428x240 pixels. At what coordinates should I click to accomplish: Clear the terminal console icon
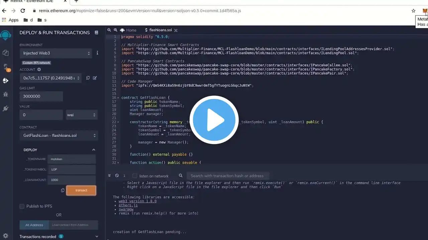pyautogui.click(x=117, y=176)
